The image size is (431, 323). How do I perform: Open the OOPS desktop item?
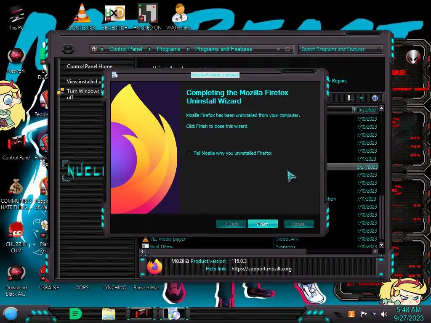click(x=82, y=287)
